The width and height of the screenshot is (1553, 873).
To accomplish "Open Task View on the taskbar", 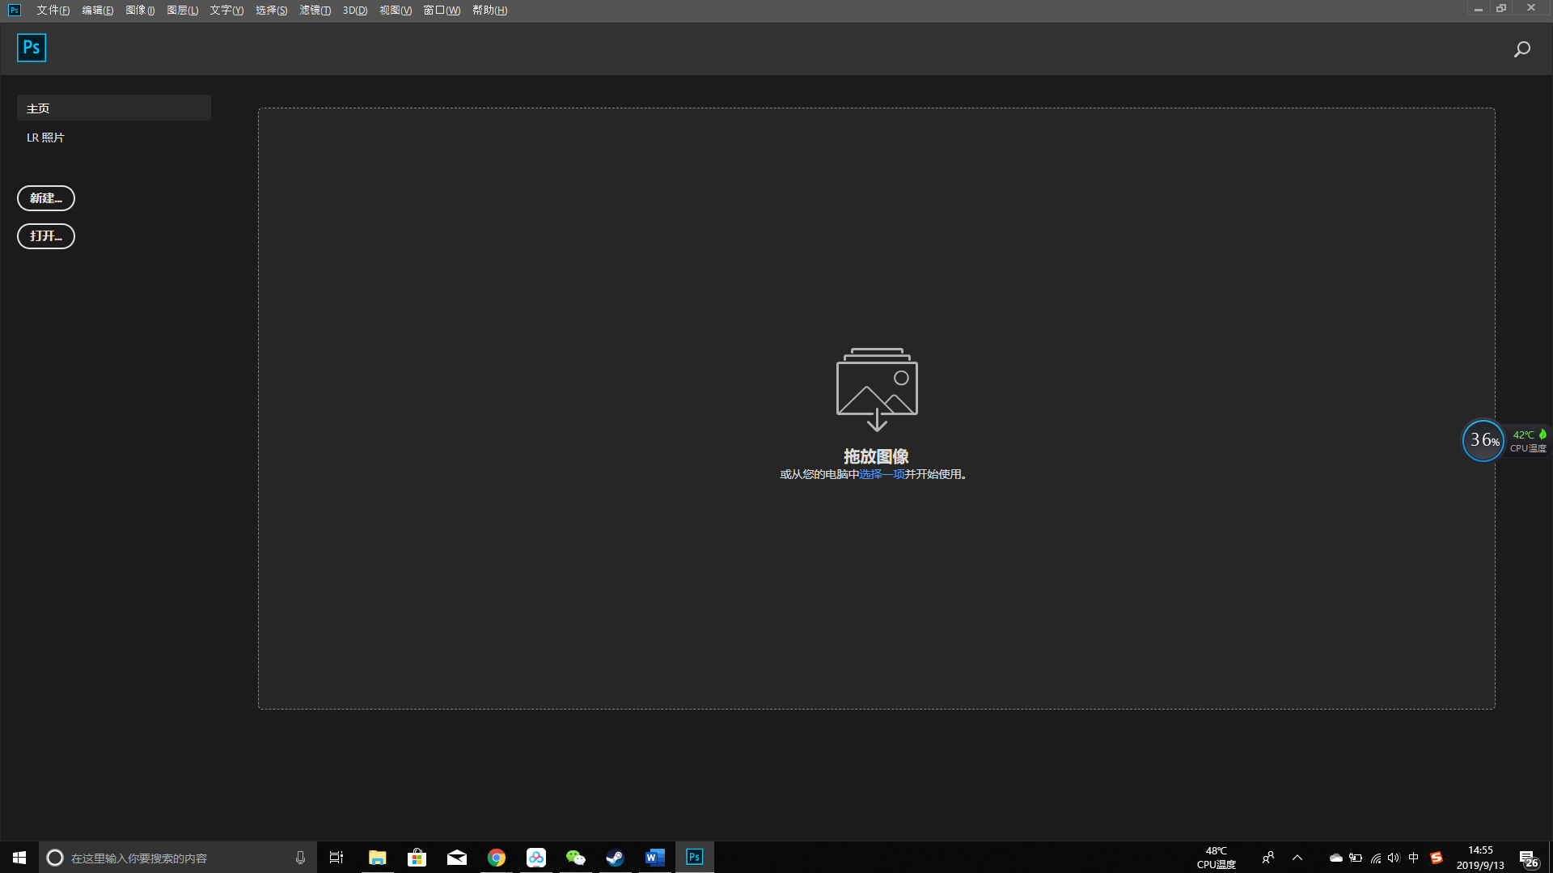I will [336, 858].
